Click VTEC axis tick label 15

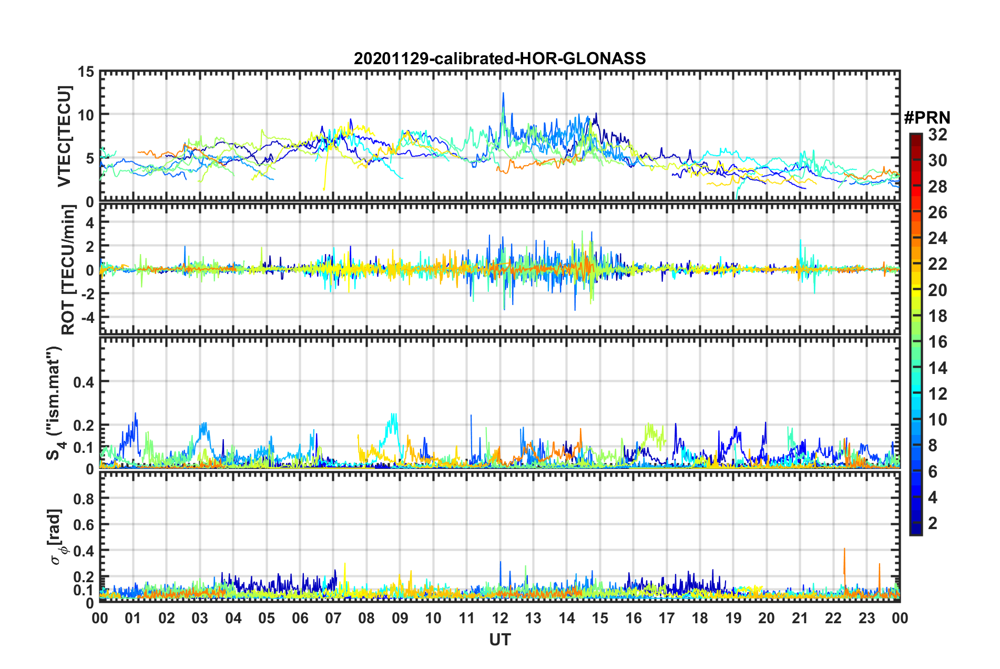tap(86, 72)
